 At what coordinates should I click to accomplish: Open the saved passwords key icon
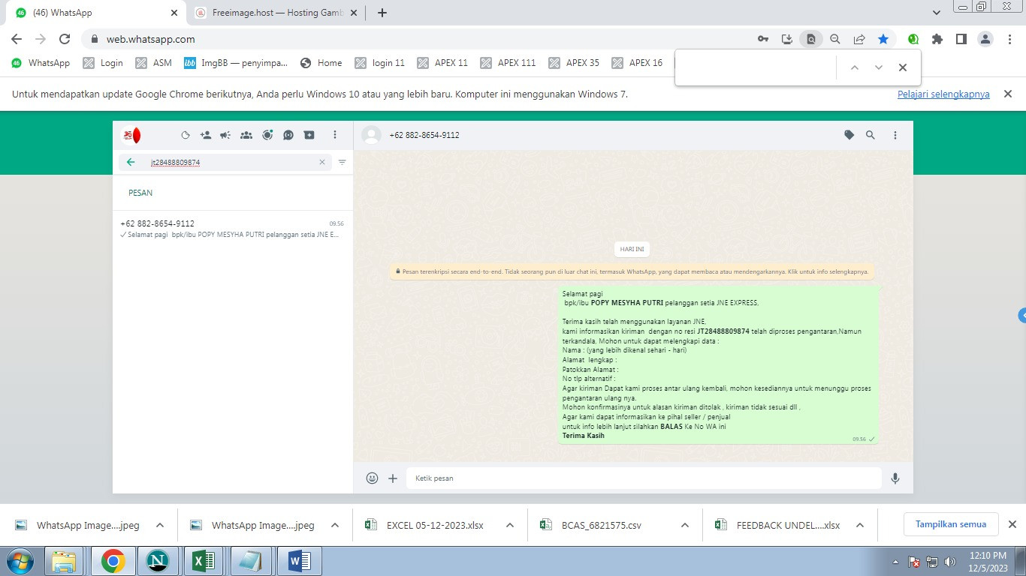(763, 39)
